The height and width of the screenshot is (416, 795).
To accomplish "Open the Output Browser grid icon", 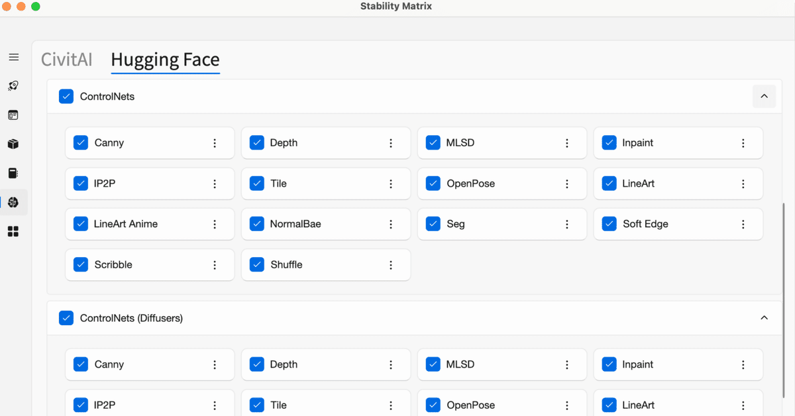I will (13, 230).
